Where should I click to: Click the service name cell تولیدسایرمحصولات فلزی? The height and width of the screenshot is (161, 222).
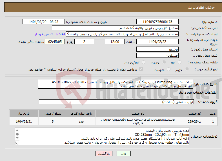point(138,121)
